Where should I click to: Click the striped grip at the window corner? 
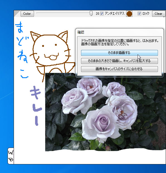coord(17,13)
